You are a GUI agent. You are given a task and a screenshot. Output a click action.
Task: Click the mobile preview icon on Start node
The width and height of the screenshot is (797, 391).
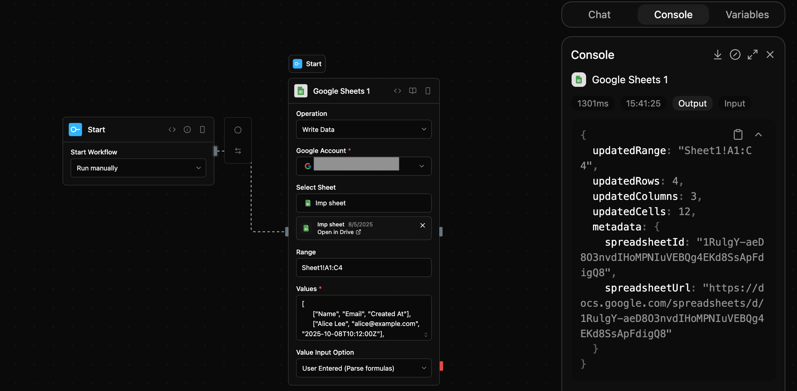click(x=202, y=129)
